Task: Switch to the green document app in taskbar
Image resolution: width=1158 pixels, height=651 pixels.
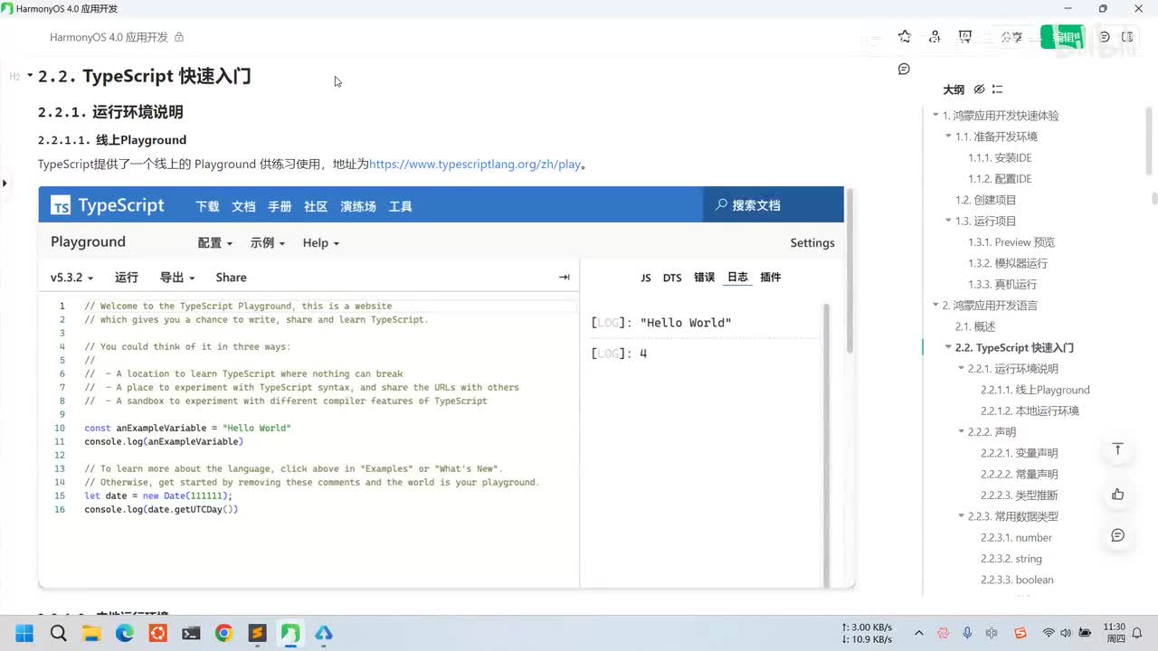Action: click(x=290, y=633)
